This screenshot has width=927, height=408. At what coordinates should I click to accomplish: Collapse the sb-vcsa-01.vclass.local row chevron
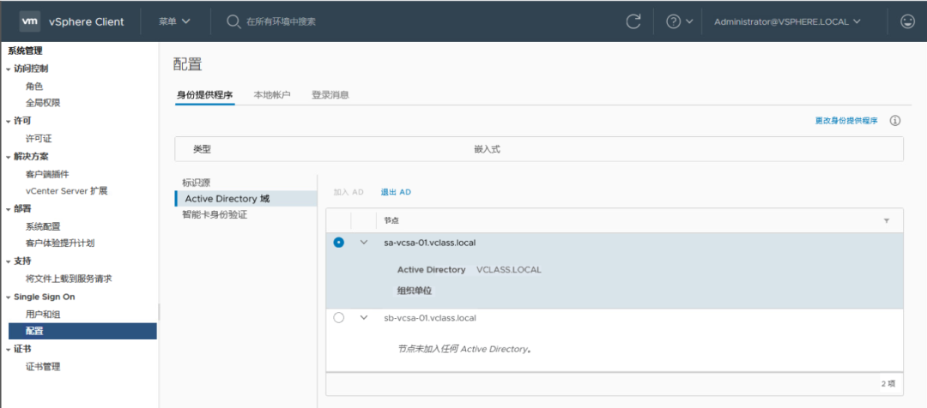tap(364, 318)
